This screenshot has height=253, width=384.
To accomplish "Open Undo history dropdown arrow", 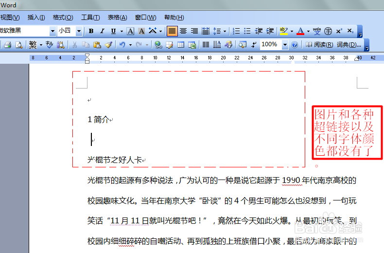I will (x=130, y=45).
